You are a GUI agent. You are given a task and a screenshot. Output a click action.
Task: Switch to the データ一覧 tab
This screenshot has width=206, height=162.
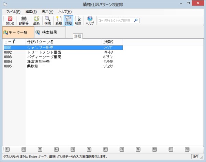point(18,32)
